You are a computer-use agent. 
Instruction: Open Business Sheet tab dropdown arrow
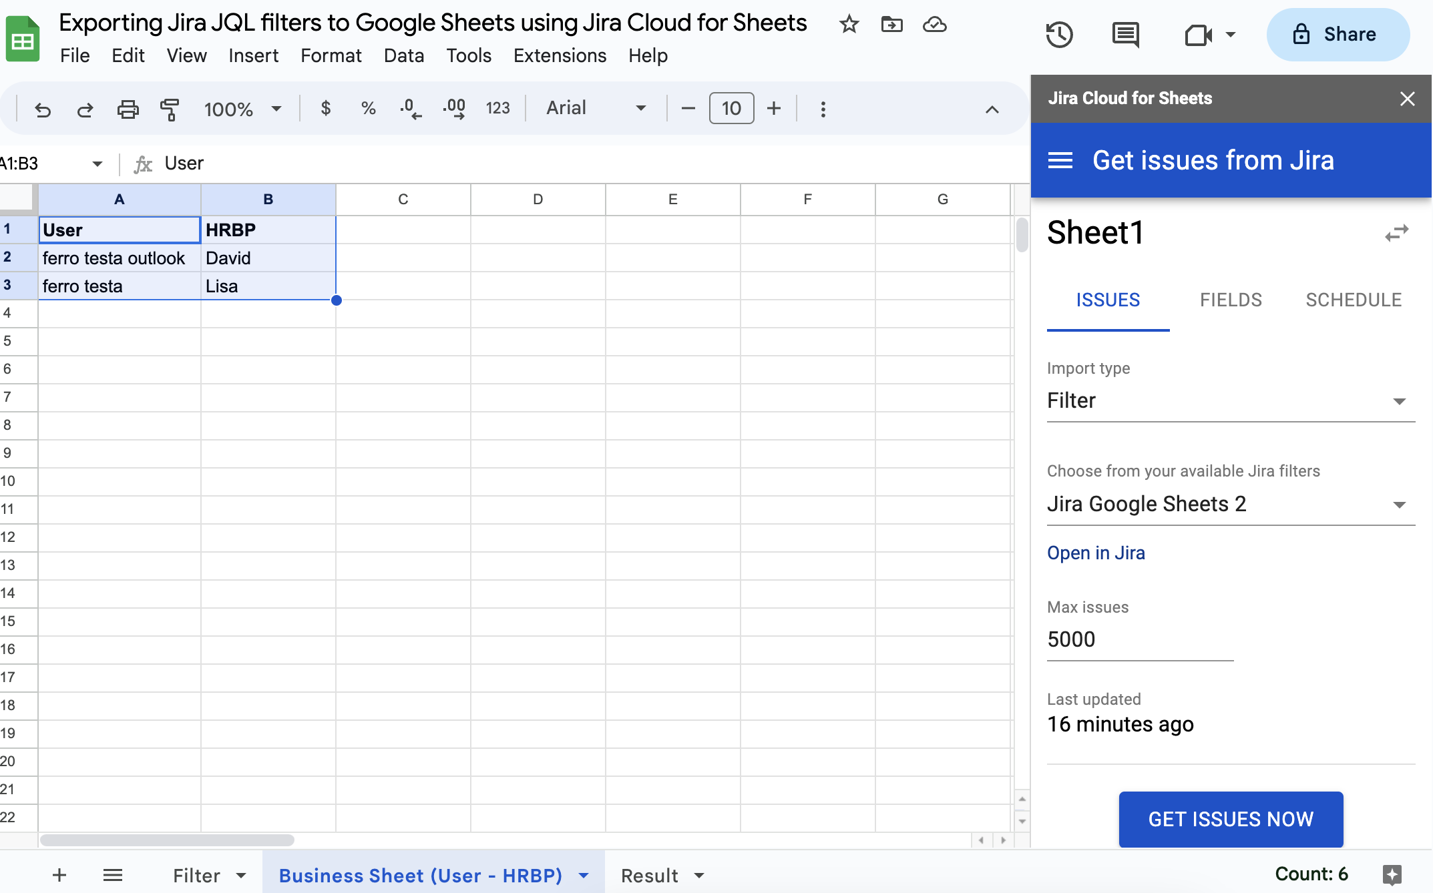click(584, 876)
